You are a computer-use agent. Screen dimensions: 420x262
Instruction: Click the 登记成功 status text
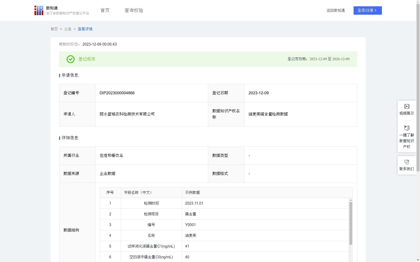(x=87, y=59)
